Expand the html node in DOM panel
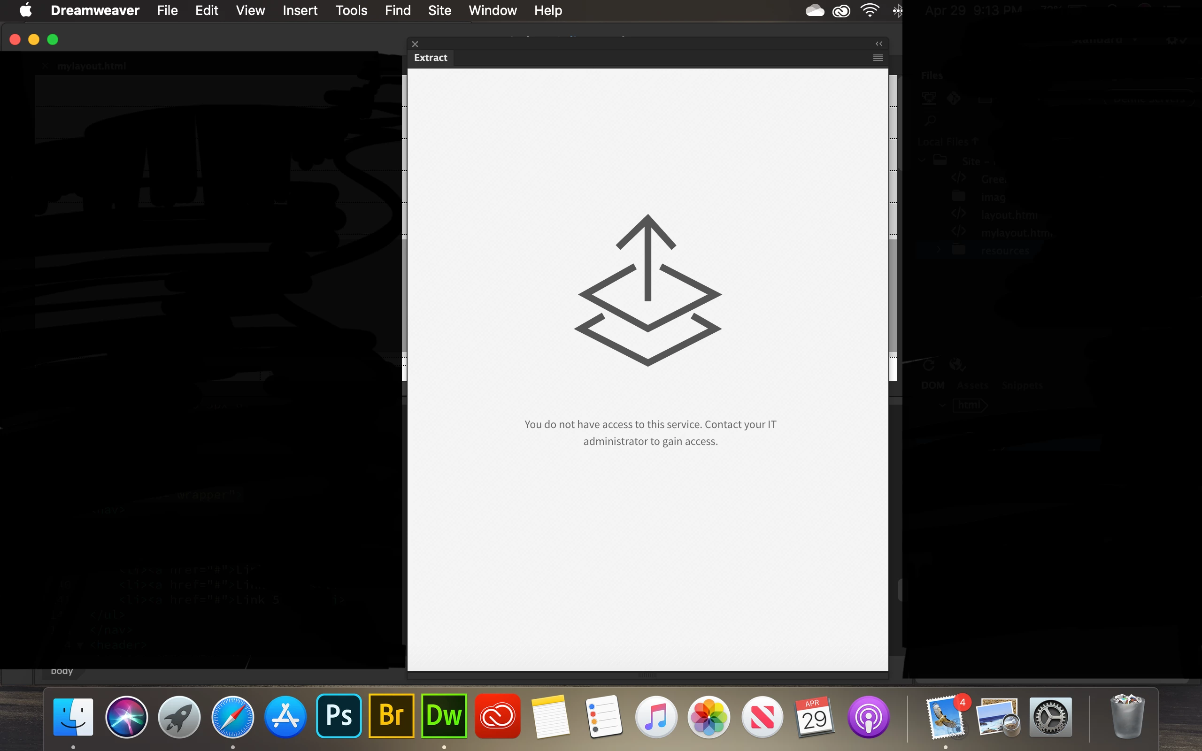 click(x=942, y=405)
